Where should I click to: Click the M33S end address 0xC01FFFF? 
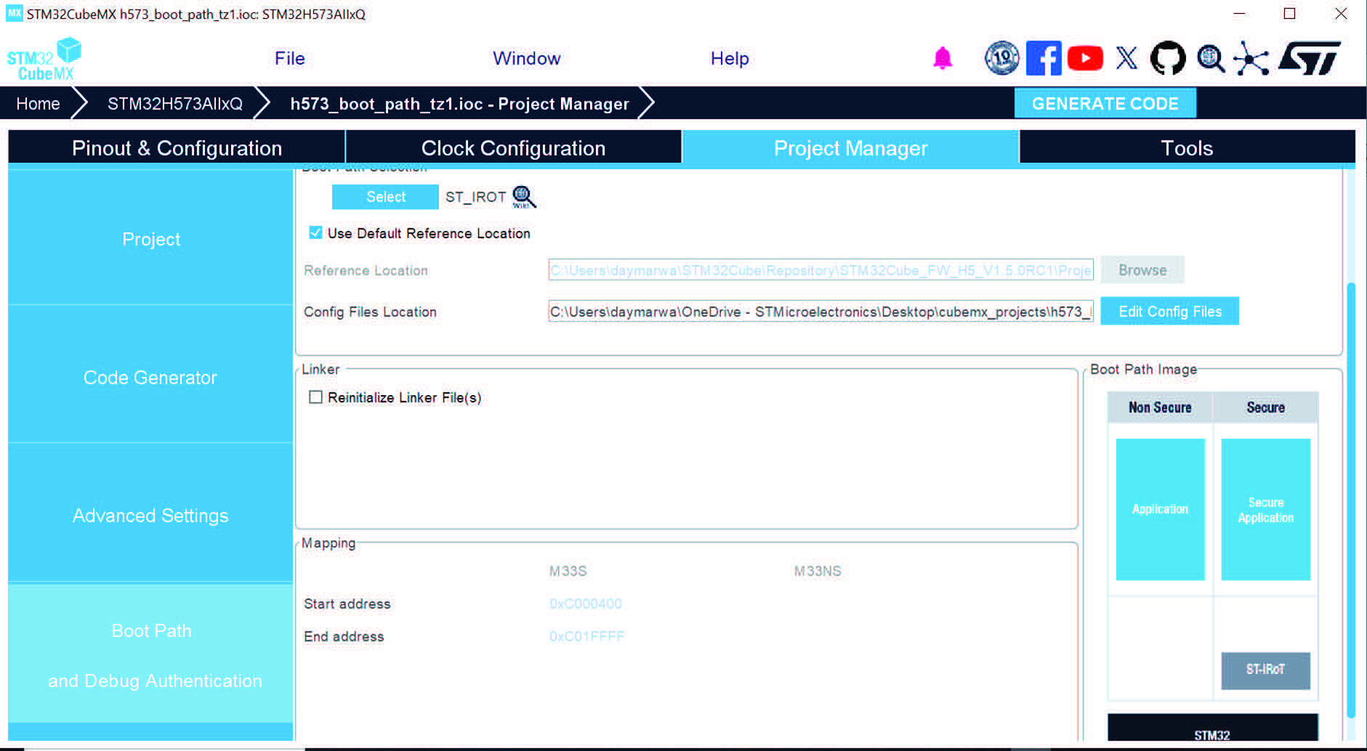(587, 636)
